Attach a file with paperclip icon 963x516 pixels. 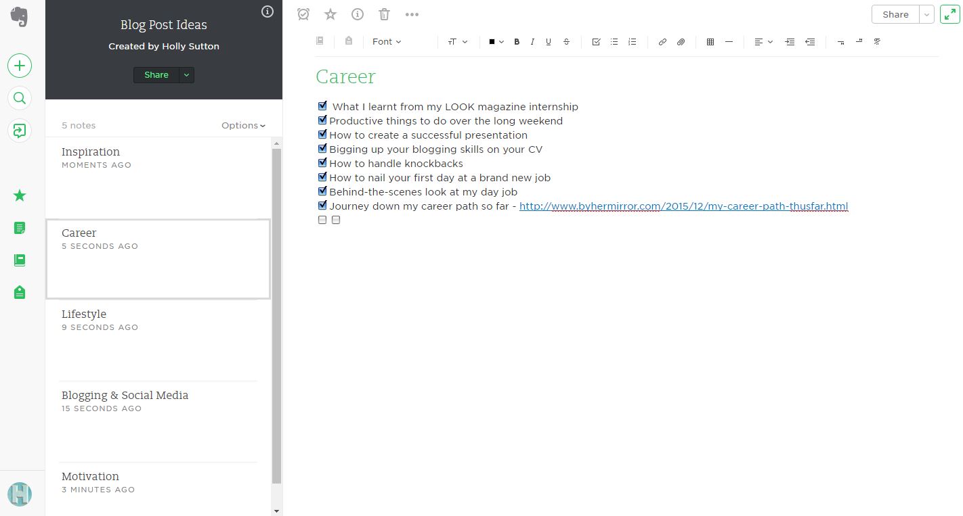[681, 42]
